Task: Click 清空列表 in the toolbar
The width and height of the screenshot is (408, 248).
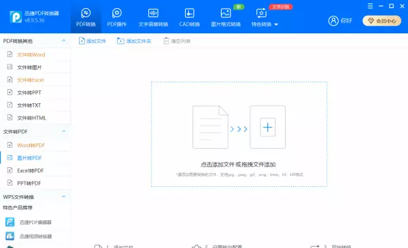Action: click(x=177, y=41)
